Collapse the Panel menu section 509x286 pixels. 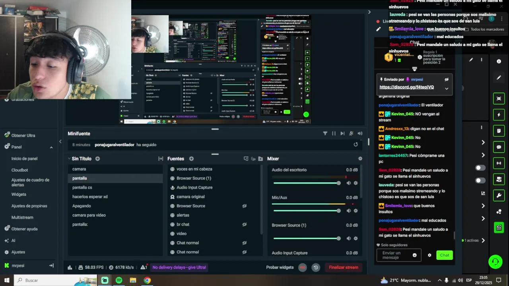click(x=51, y=147)
